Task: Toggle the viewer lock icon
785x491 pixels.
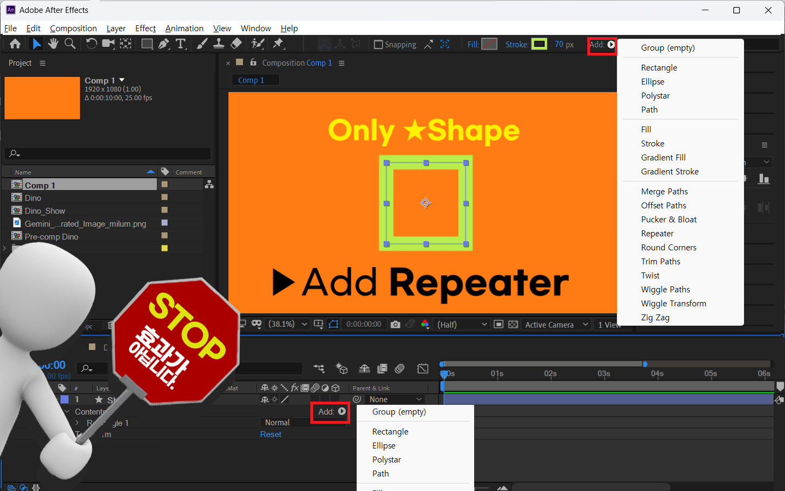Action: pyautogui.click(x=253, y=62)
